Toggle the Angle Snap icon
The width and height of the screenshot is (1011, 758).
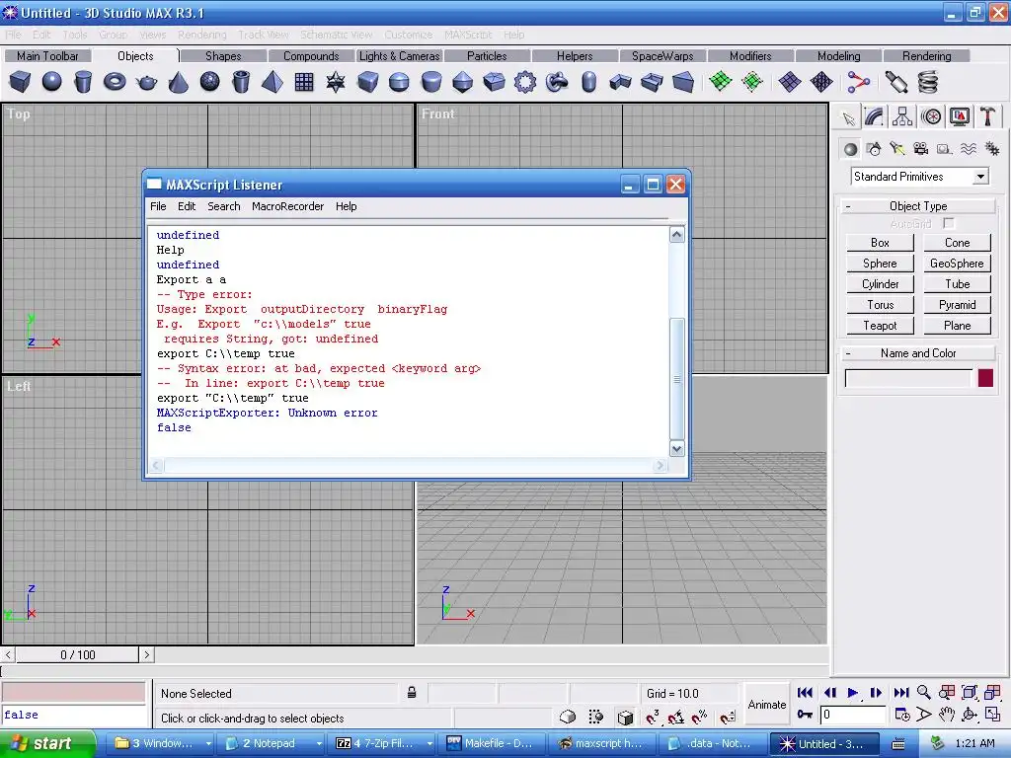point(675,717)
